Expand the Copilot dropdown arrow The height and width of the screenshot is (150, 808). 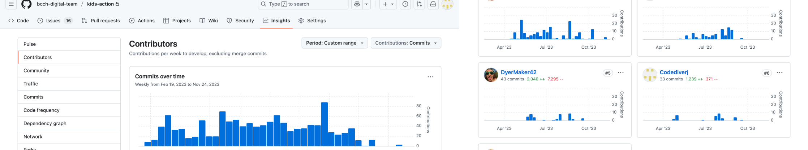coord(366,4)
